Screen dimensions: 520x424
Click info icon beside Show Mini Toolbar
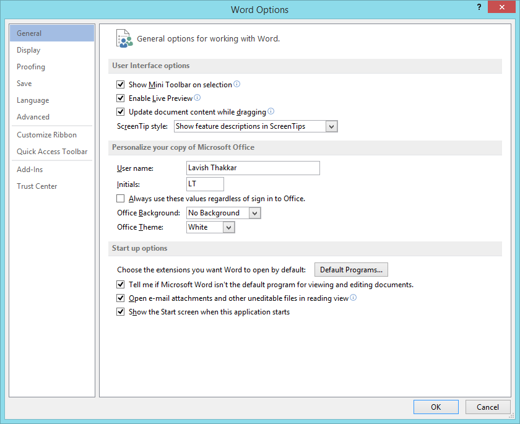click(236, 84)
